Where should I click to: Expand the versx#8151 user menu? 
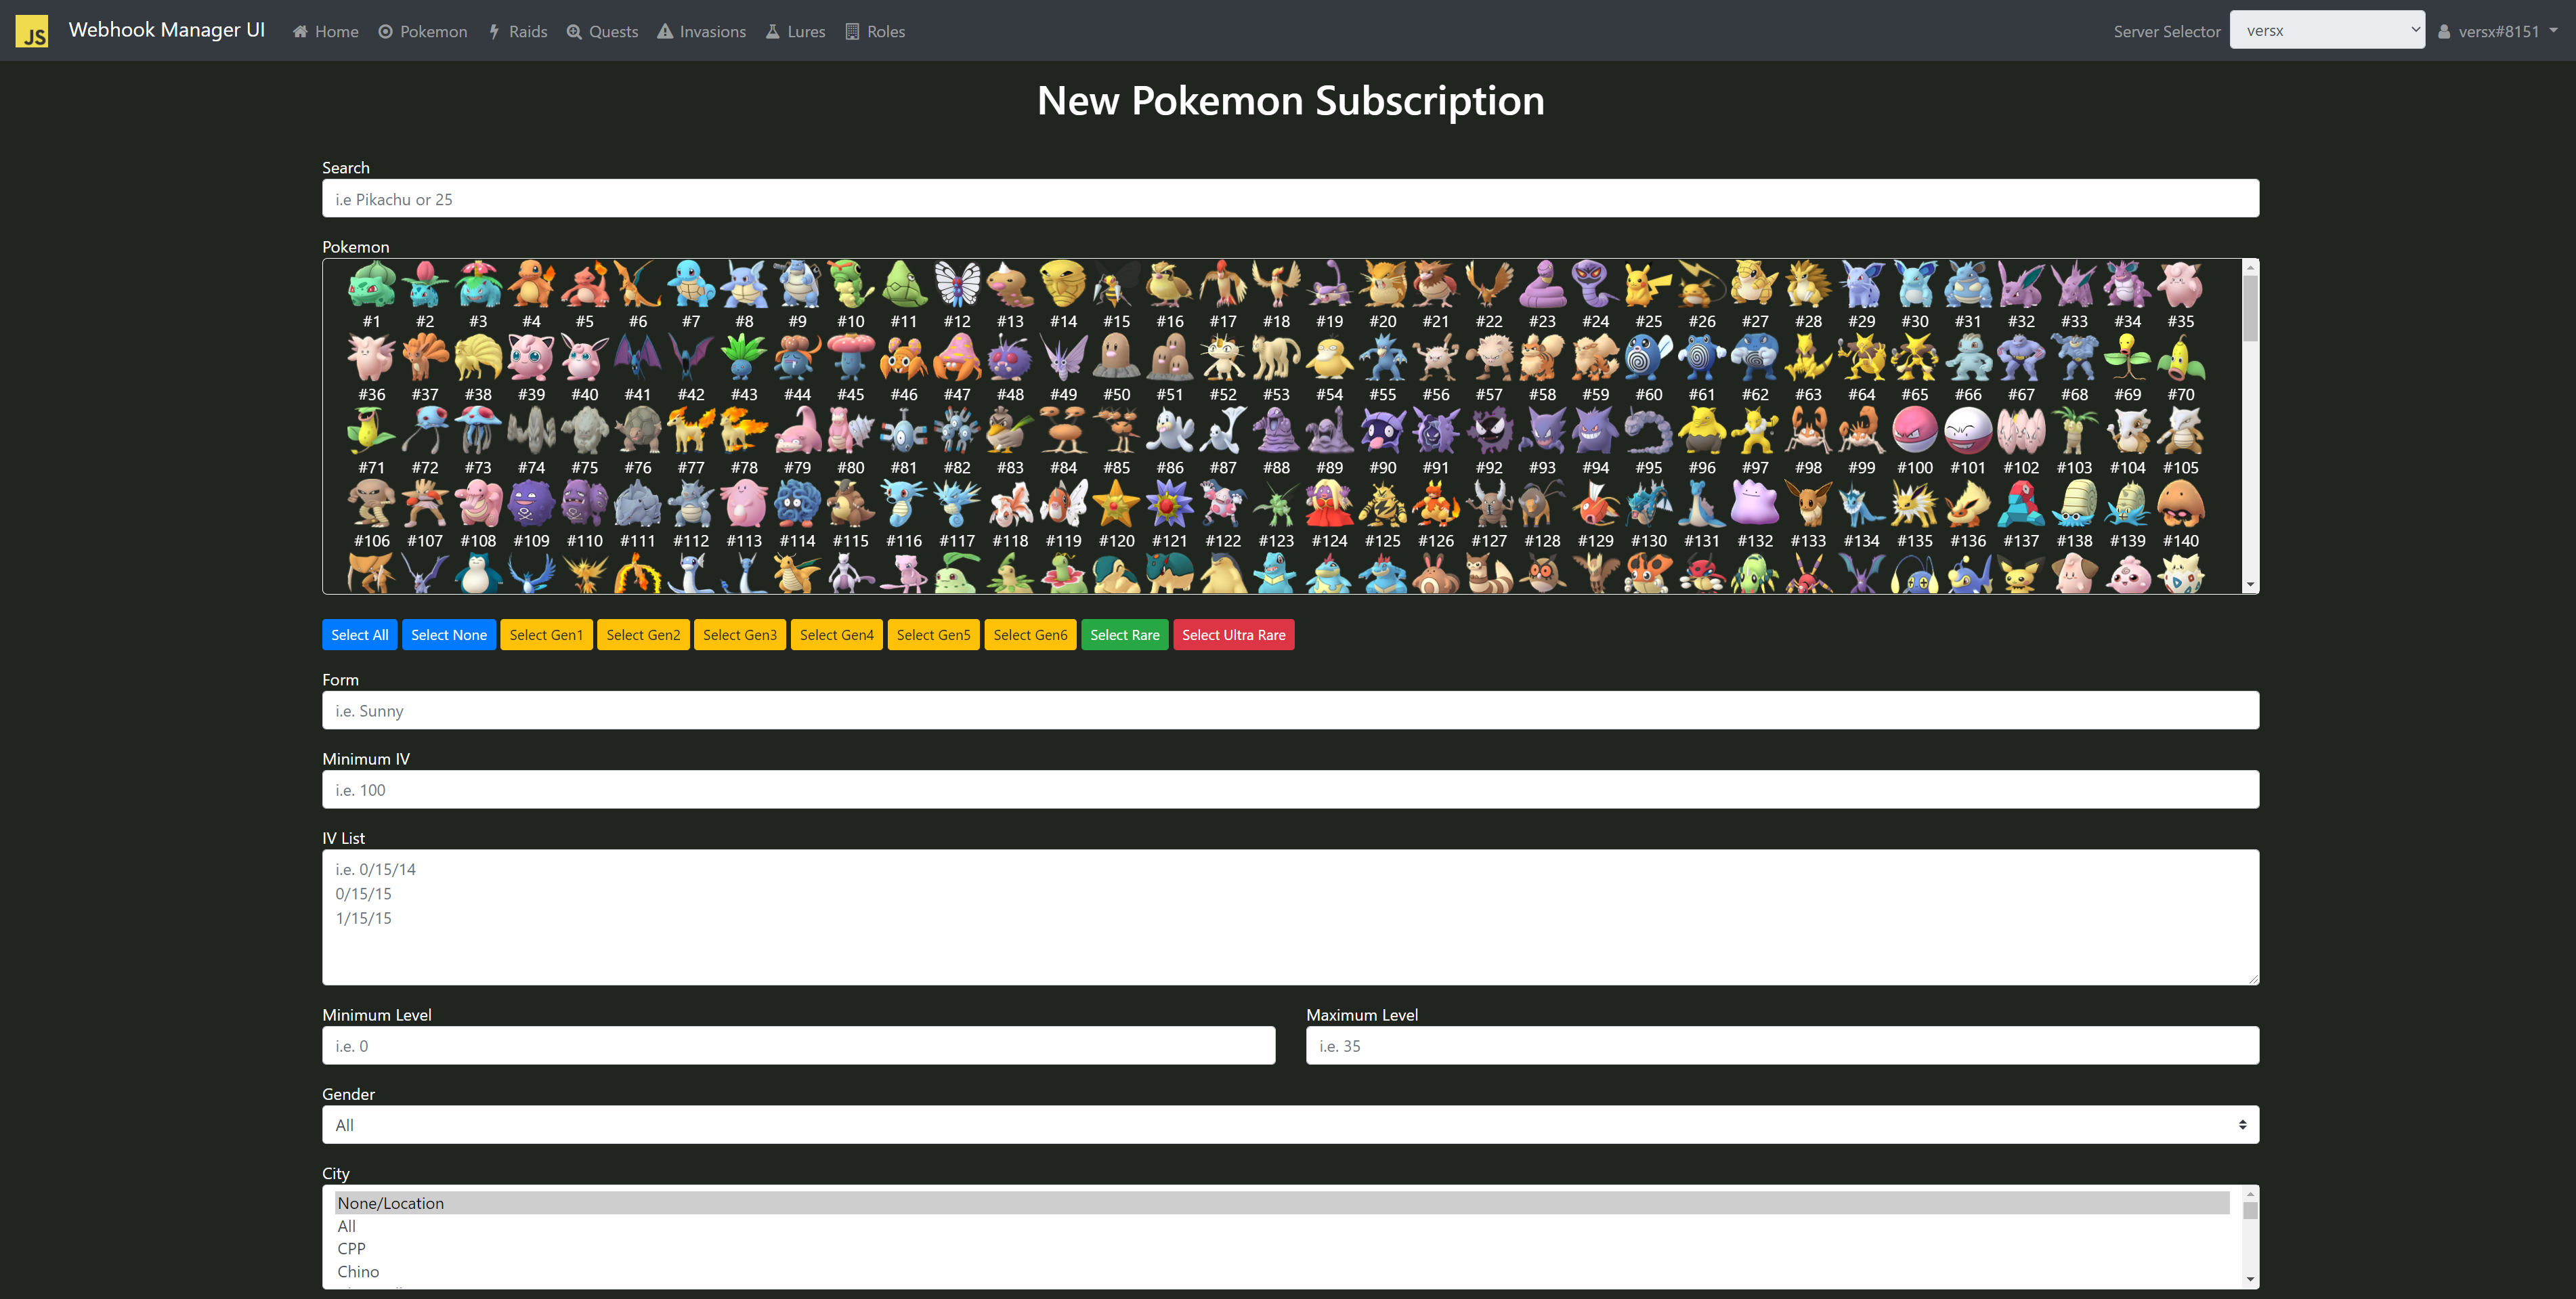pos(2497,31)
